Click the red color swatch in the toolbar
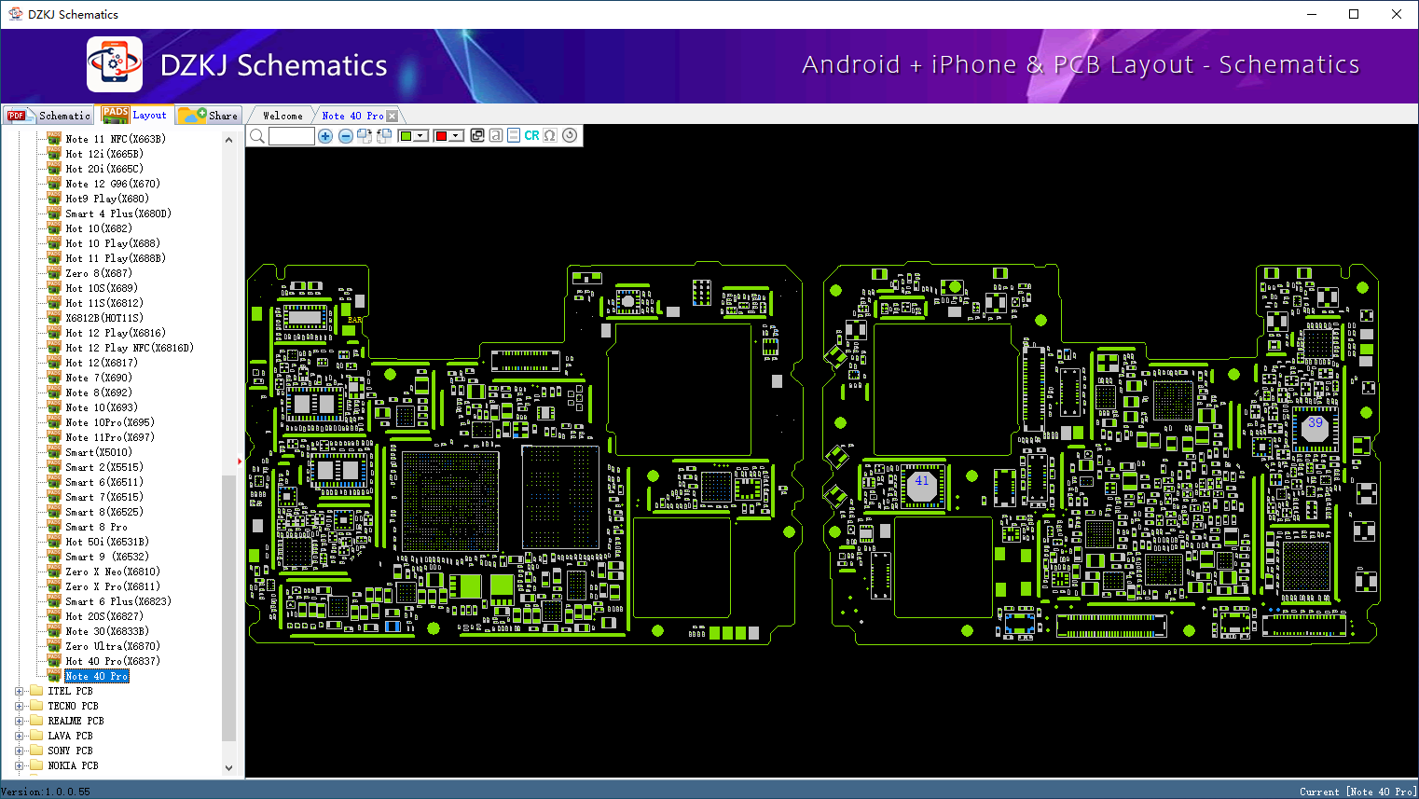The image size is (1419, 799). pos(441,136)
